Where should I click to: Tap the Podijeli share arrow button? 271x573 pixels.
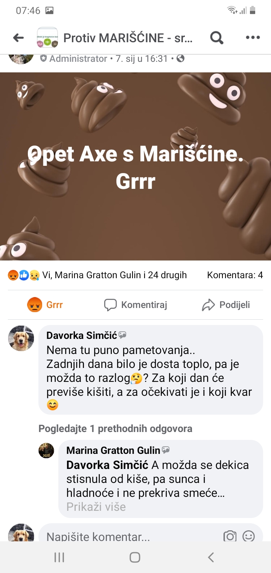pos(226,305)
